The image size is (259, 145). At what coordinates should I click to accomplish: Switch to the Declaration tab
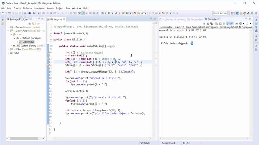pyautogui.click(x=195, y=19)
